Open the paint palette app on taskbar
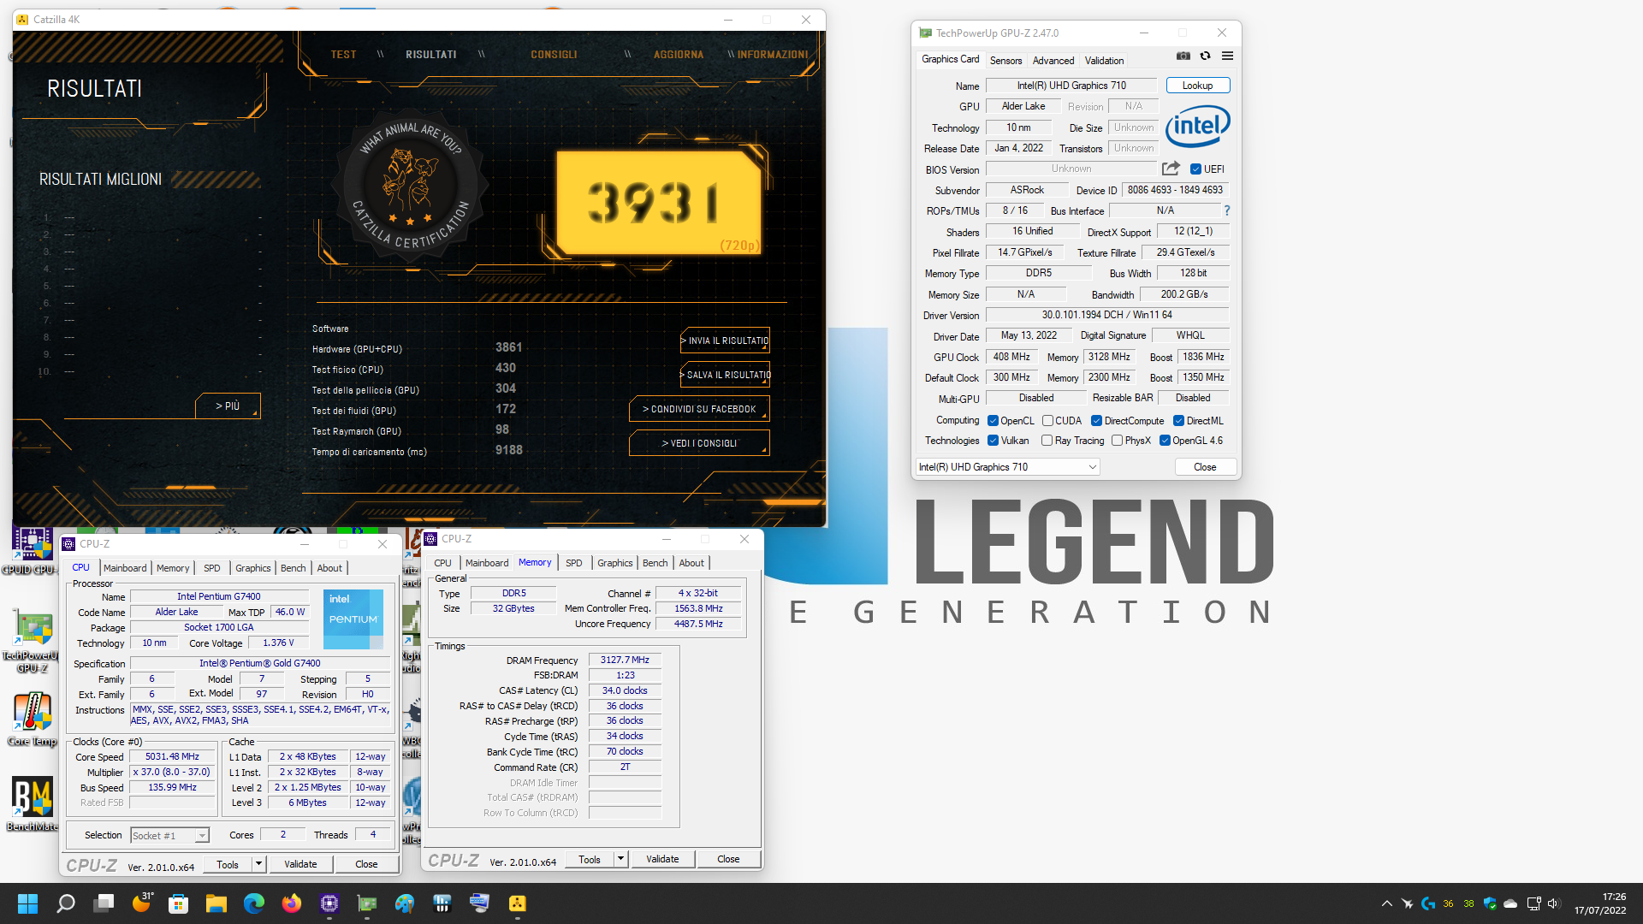 pos(404,903)
